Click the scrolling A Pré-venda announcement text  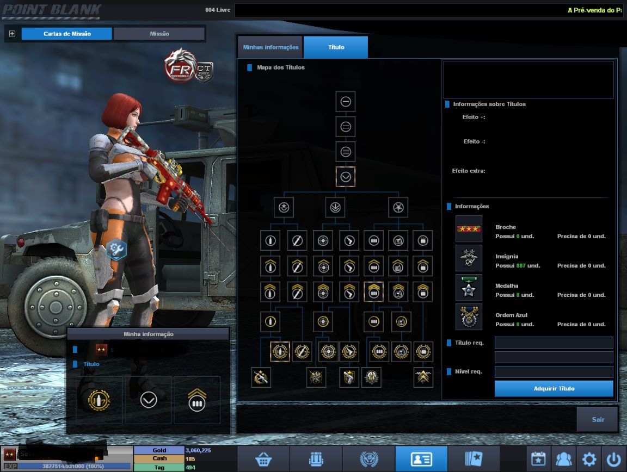(x=594, y=10)
